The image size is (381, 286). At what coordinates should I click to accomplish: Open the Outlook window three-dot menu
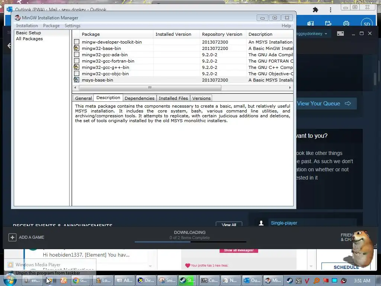point(330,10)
